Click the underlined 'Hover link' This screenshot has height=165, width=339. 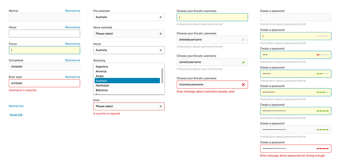pos(16,115)
